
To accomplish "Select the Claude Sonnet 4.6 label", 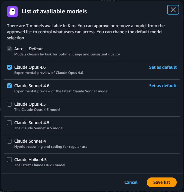I will [32, 86].
